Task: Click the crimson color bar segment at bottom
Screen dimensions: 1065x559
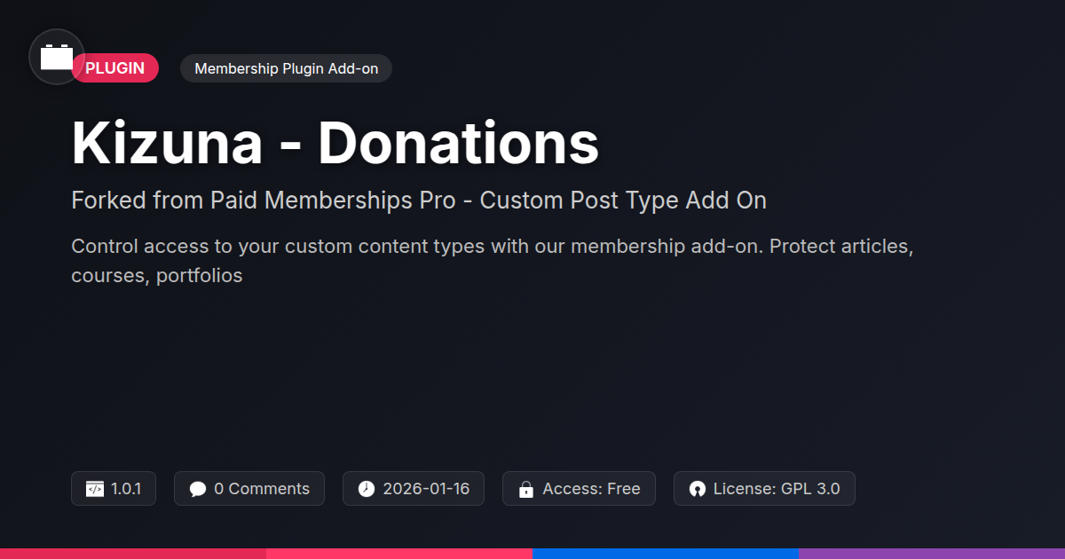Action: pyautogui.click(x=133, y=554)
